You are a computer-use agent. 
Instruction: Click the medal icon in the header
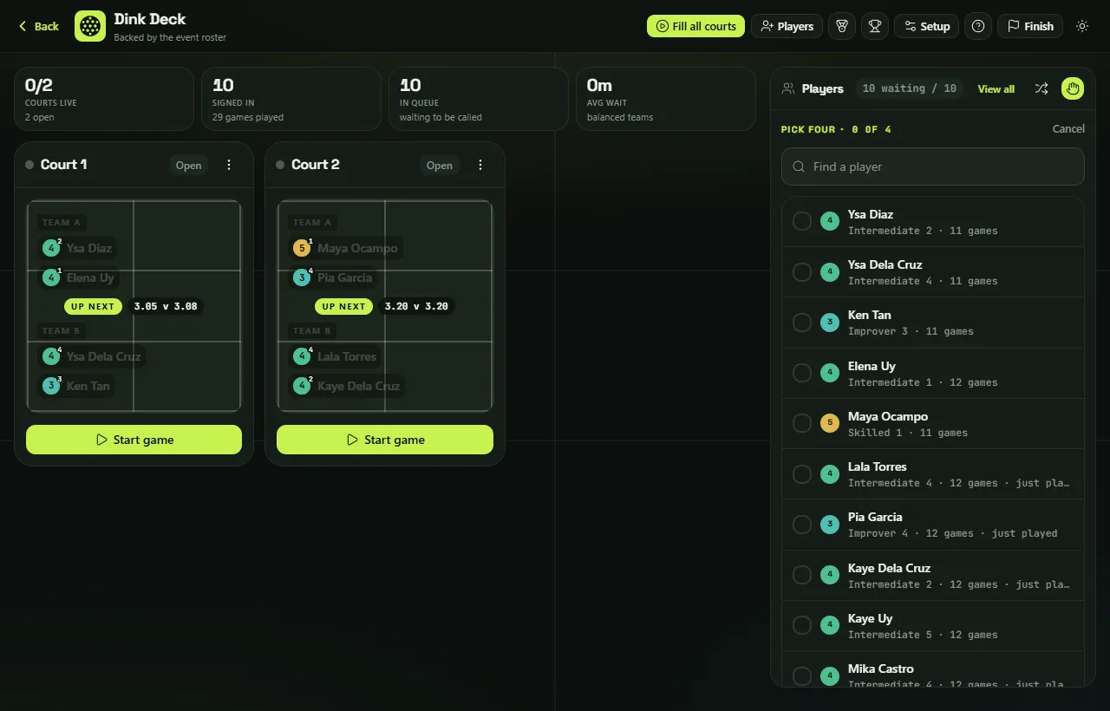coord(842,26)
